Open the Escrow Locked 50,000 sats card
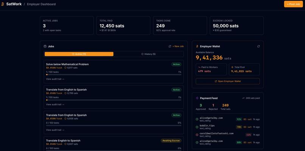Image resolution: width=305 pixels, height=151 pixels. click(x=237, y=25)
